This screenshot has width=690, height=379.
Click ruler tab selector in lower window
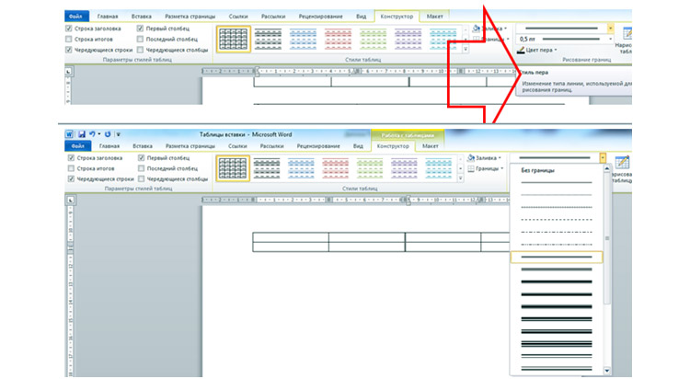click(70, 201)
